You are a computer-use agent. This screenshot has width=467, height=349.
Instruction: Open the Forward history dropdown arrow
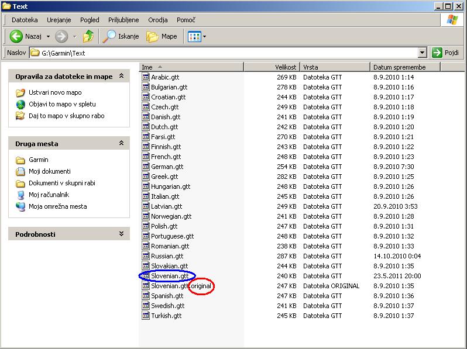pos(74,37)
